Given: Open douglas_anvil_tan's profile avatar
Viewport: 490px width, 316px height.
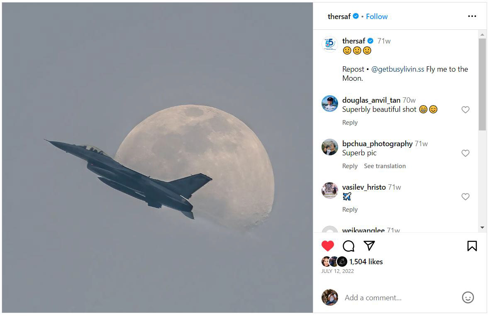Looking at the screenshot, I should (330, 104).
